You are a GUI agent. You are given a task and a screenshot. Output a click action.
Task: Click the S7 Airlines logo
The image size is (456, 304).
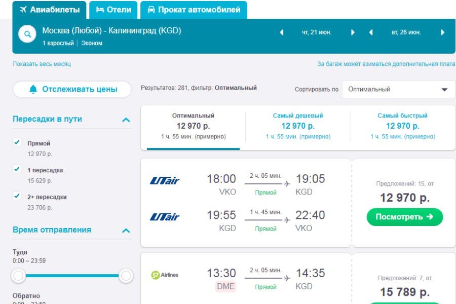click(x=165, y=275)
